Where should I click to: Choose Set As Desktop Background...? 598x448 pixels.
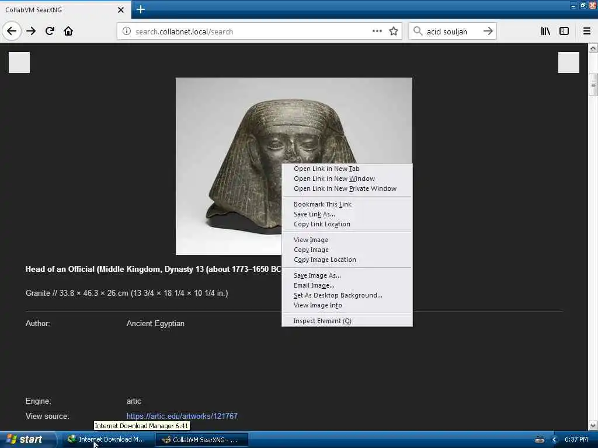point(347,295)
